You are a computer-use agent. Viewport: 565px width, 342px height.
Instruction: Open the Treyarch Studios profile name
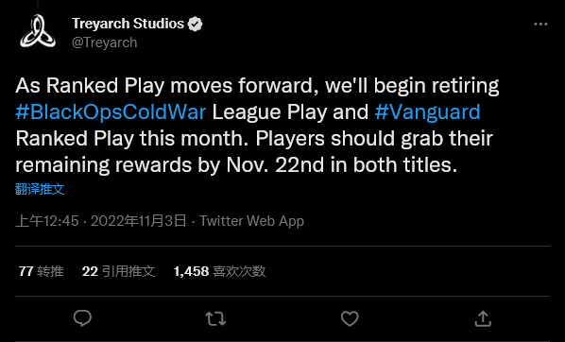click(x=128, y=24)
